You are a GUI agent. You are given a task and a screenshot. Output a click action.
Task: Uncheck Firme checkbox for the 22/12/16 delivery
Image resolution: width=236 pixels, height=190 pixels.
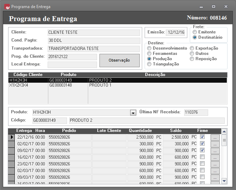click(202, 137)
